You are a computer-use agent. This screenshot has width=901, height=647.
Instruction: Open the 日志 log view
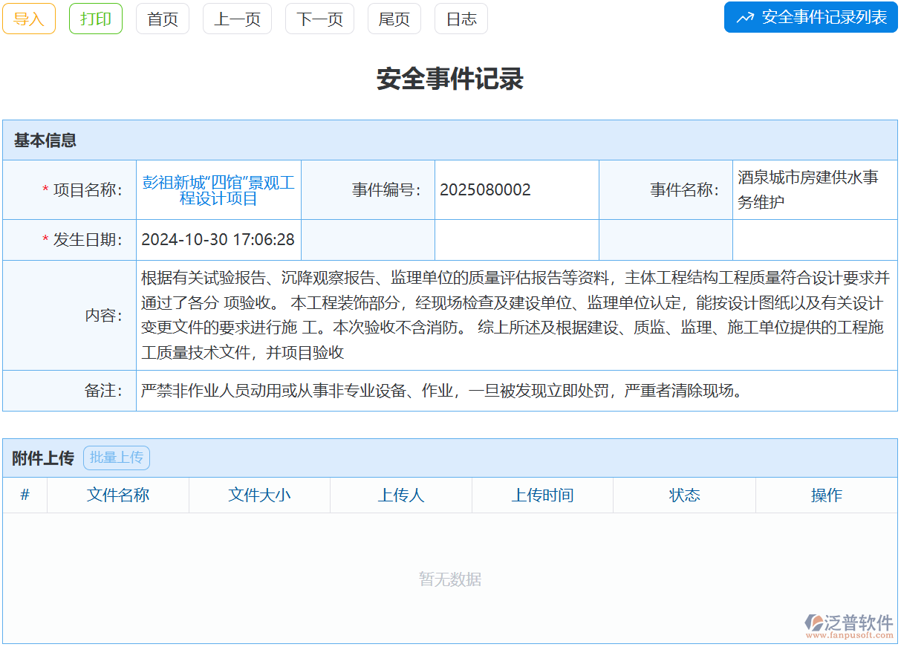(x=461, y=19)
